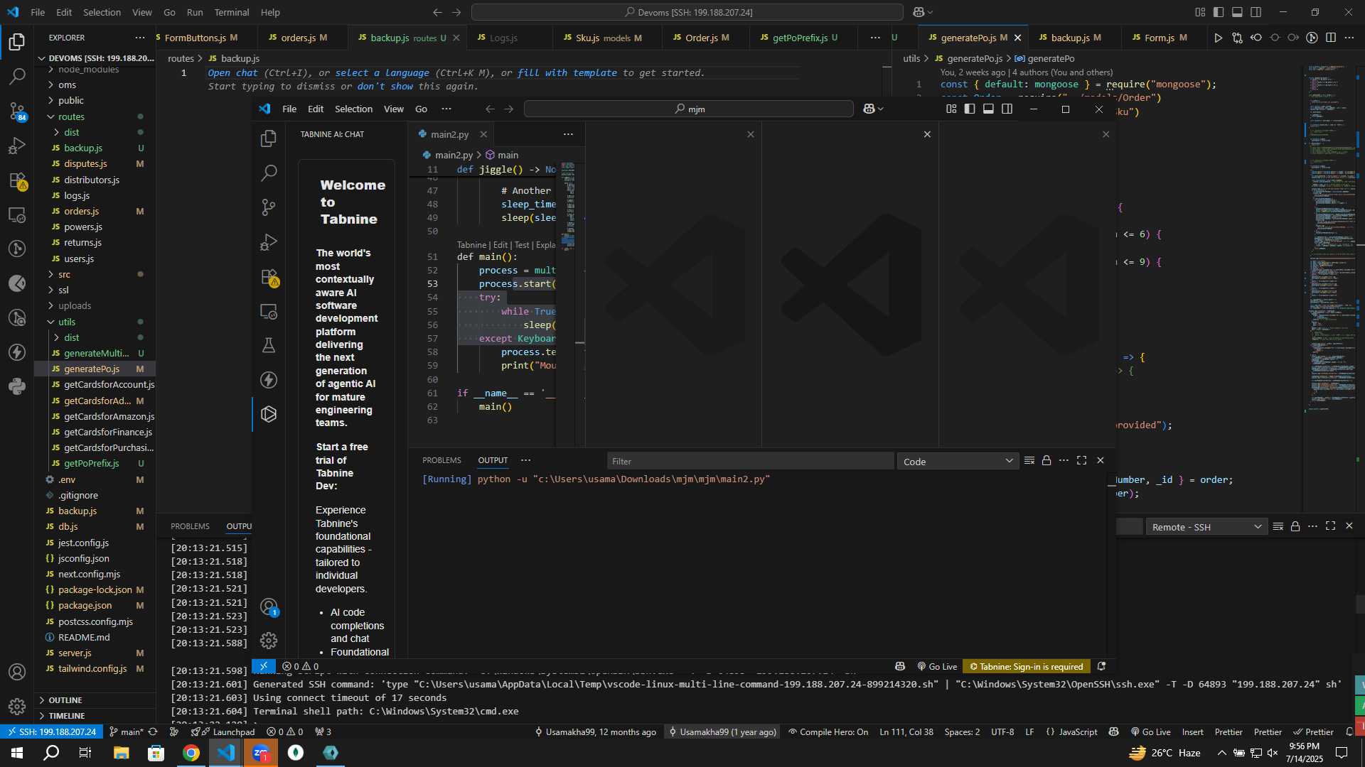Open File Explorer from Windows taskbar
Image resolution: width=1365 pixels, height=767 pixels.
click(121, 753)
